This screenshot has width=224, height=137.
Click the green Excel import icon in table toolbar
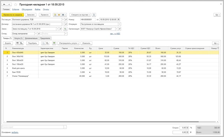[x=54, y=43]
